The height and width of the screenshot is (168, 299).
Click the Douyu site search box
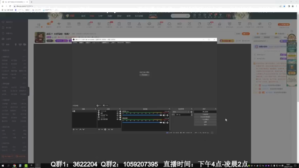point(180,16)
